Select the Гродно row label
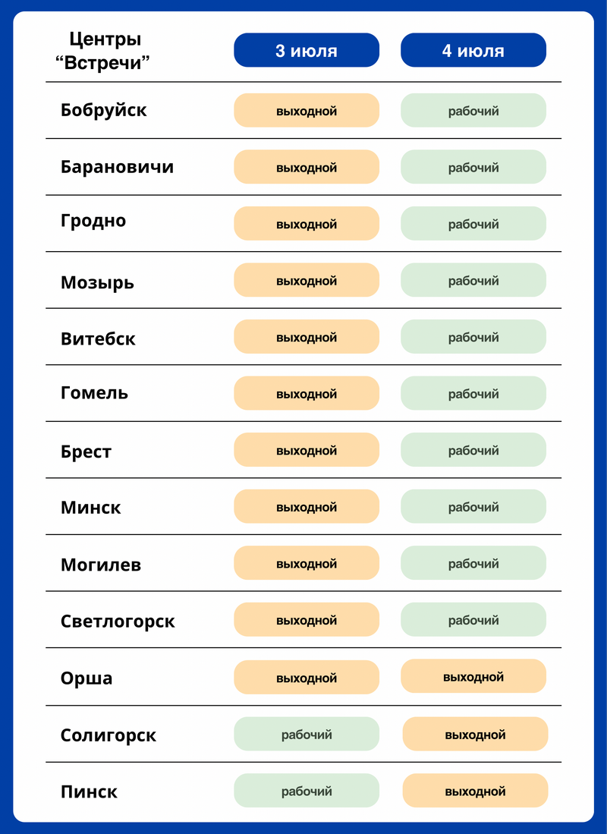Screen dimensions: 607x834 point(93,221)
